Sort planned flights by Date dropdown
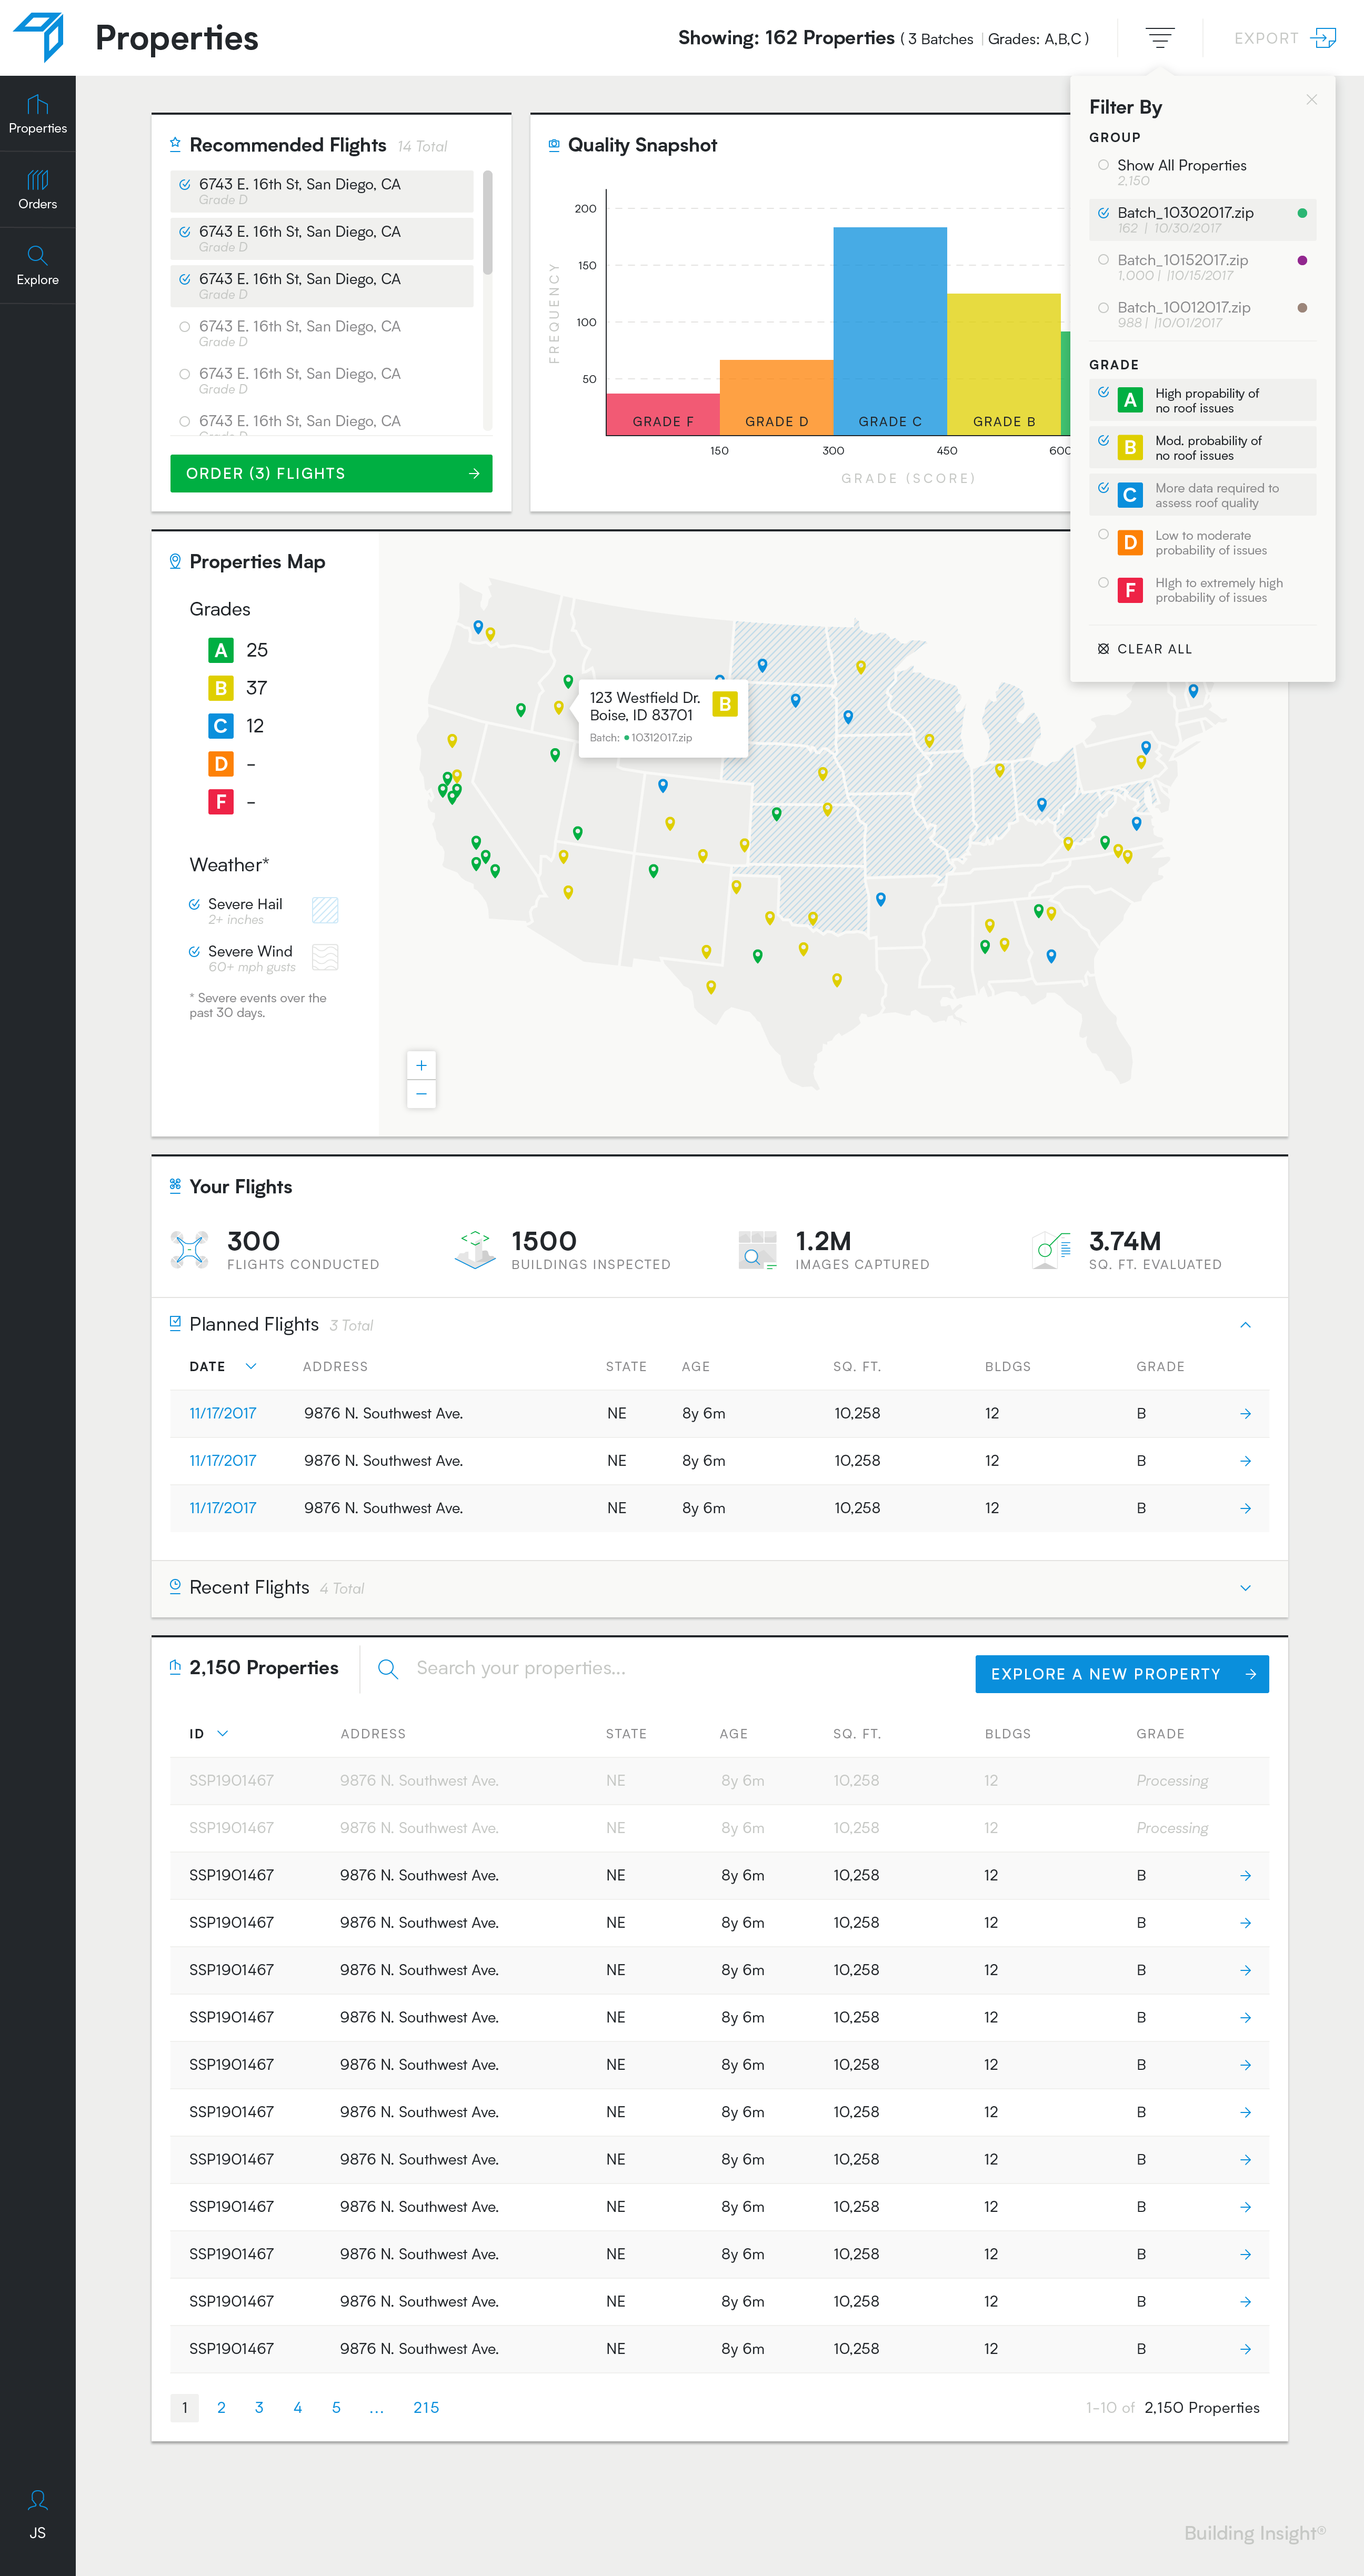This screenshot has height=2576, width=1364. point(251,1366)
